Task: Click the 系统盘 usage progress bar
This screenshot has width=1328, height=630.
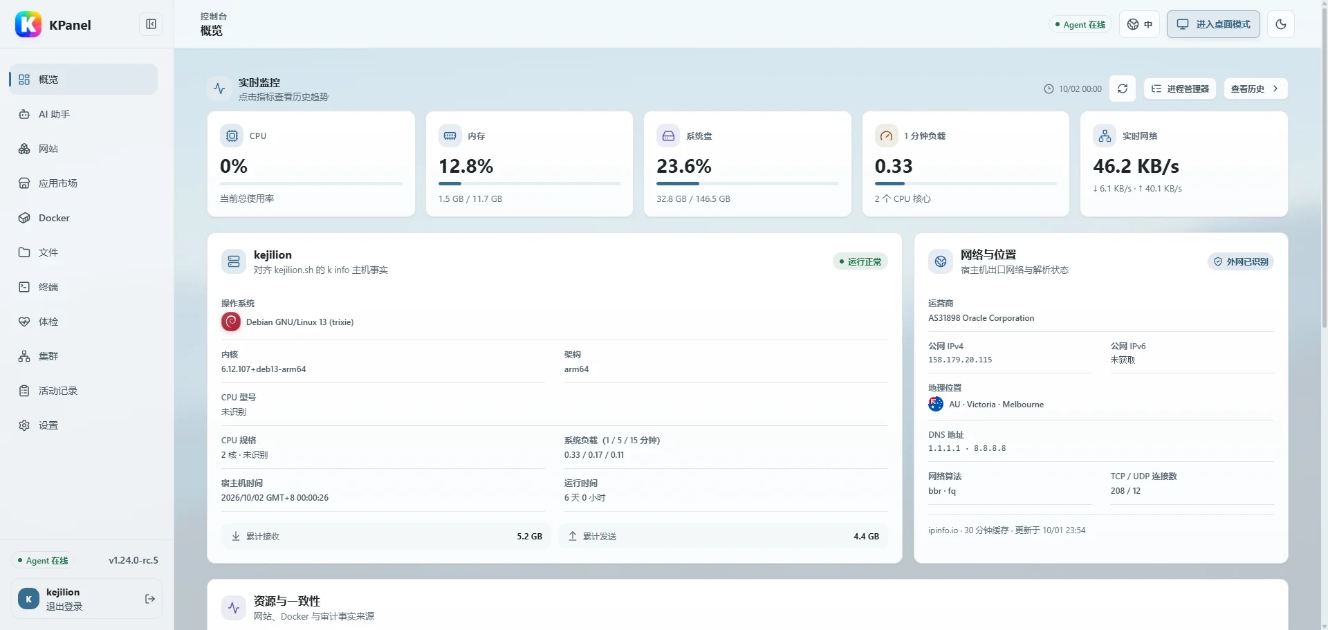Action: [x=748, y=183]
